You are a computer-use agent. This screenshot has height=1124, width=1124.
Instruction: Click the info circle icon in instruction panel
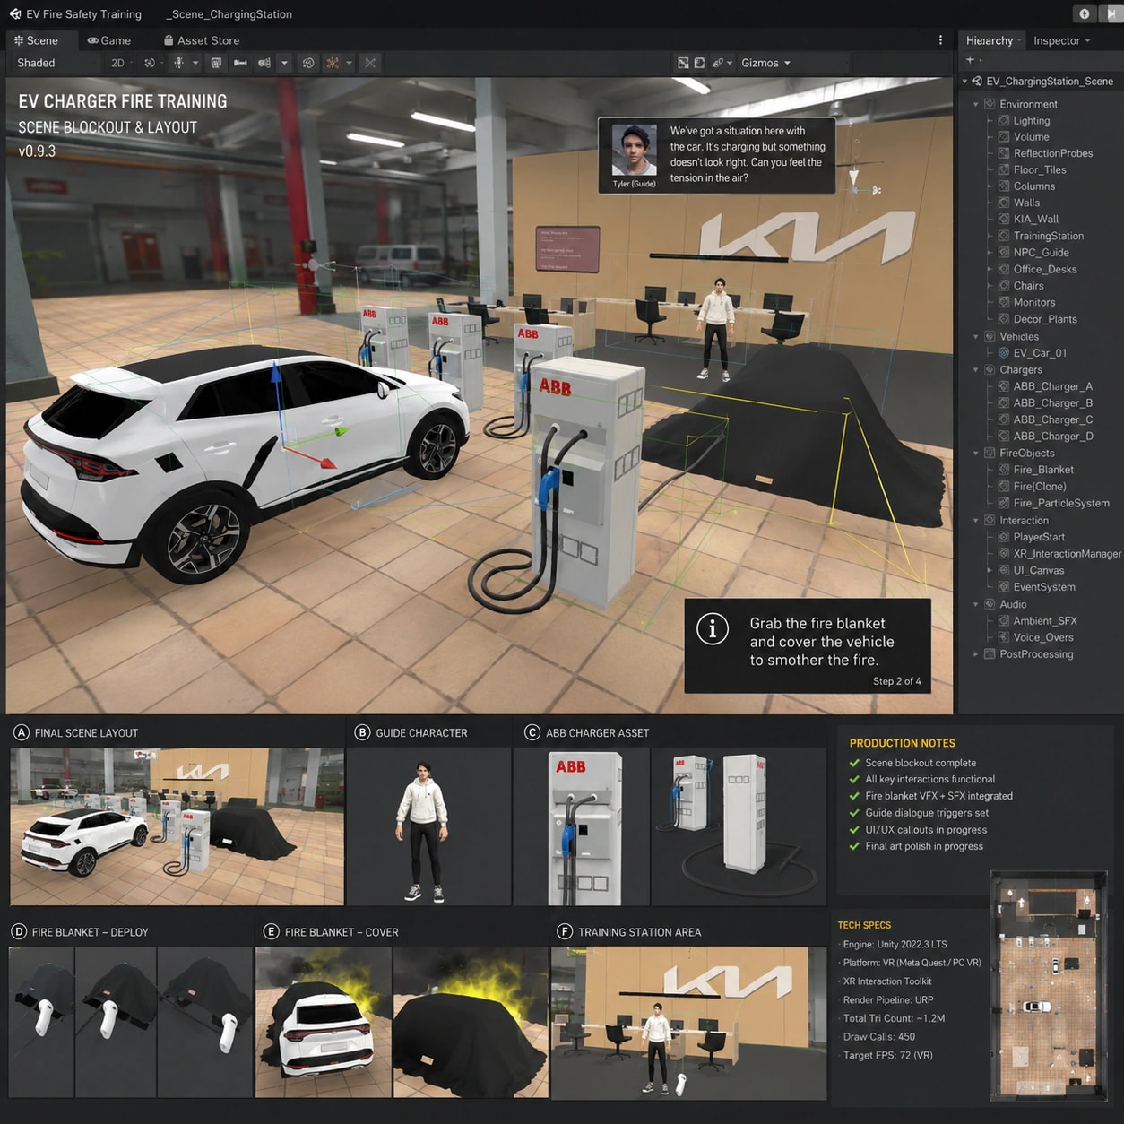[713, 628]
